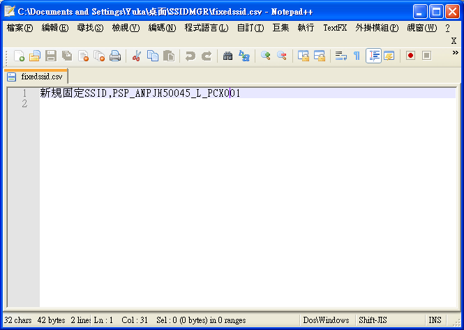Image resolution: width=464 pixels, height=330 pixels.
Task: Click the Open file folder icon
Action: pyautogui.click(x=34, y=56)
